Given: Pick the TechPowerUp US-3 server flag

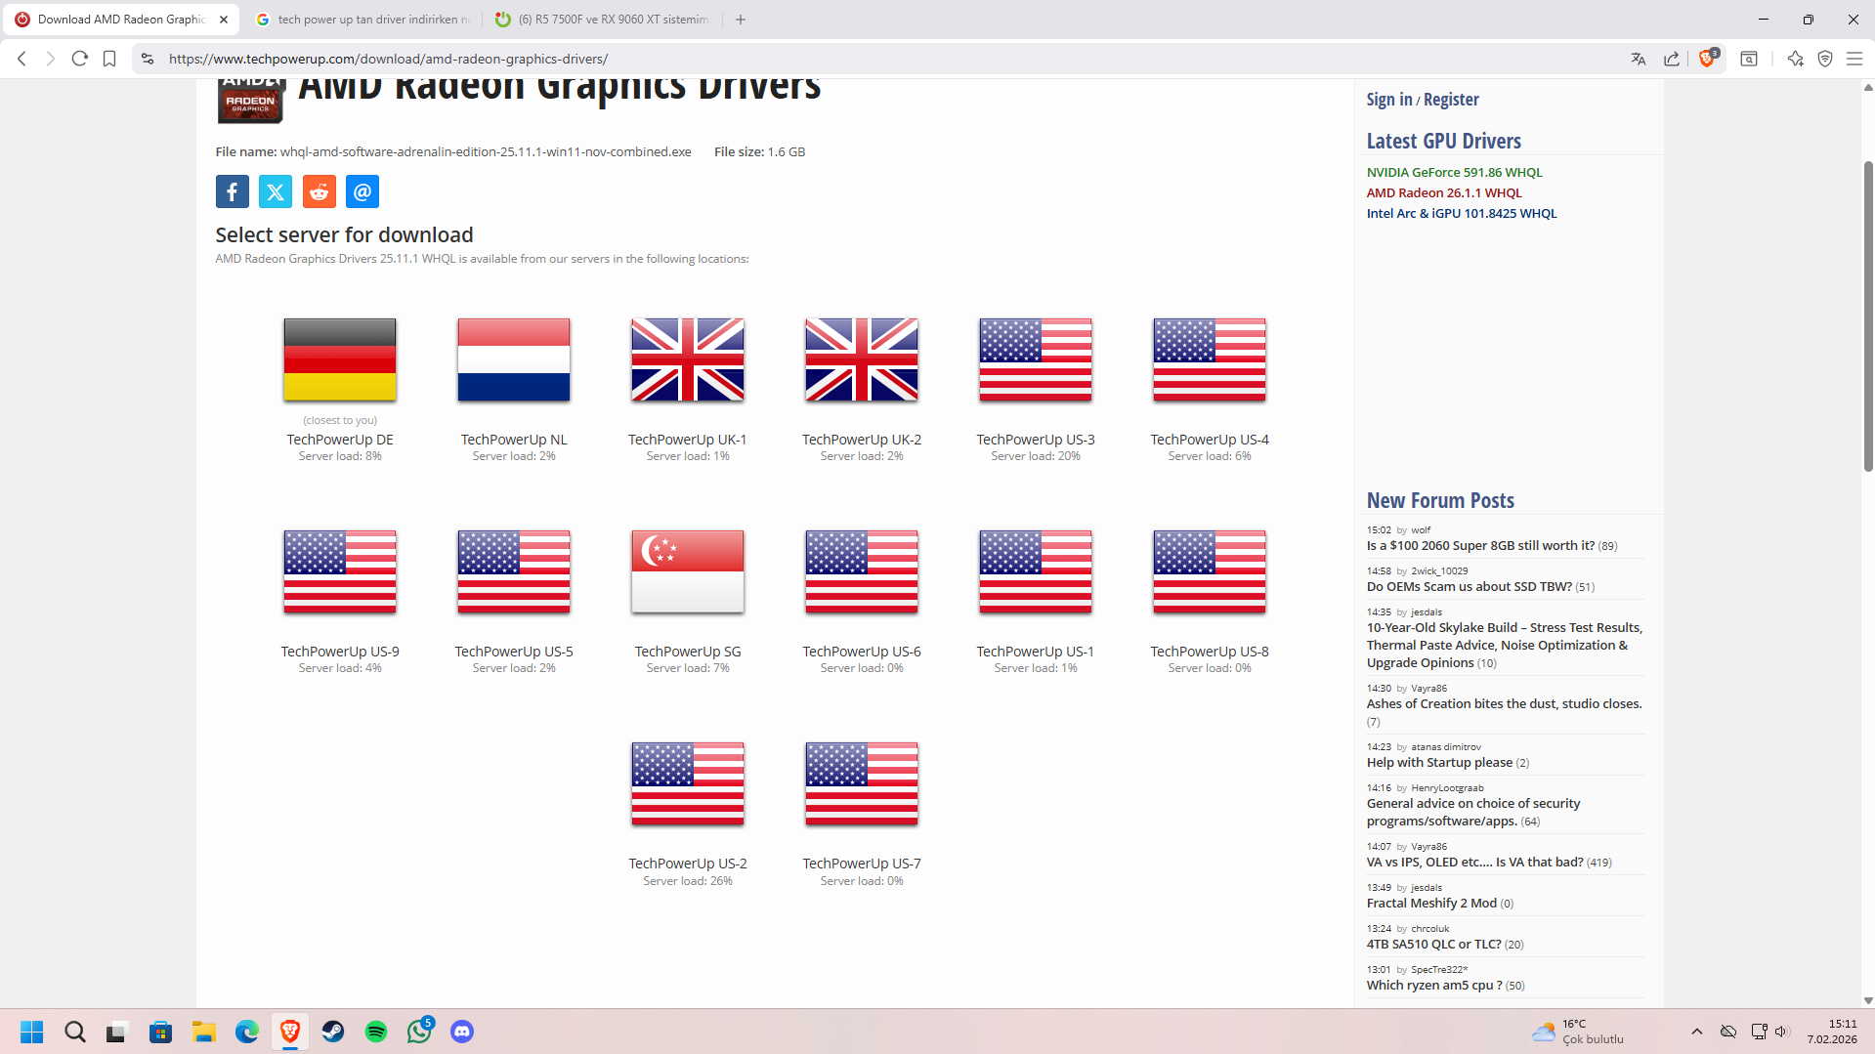Looking at the screenshot, I should pyautogui.click(x=1036, y=359).
